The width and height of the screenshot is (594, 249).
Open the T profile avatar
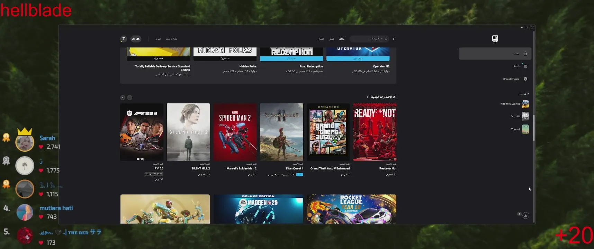(x=124, y=39)
